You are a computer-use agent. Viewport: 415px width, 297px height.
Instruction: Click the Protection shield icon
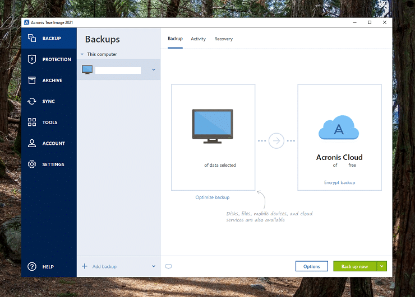point(32,59)
